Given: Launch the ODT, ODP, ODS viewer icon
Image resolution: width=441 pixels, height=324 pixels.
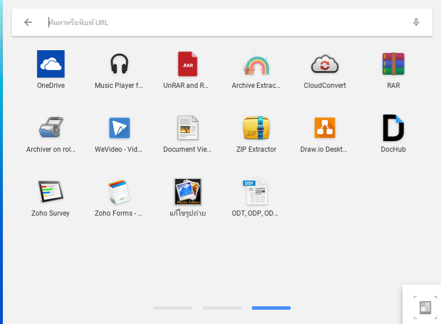Looking at the screenshot, I should click(255, 192).
